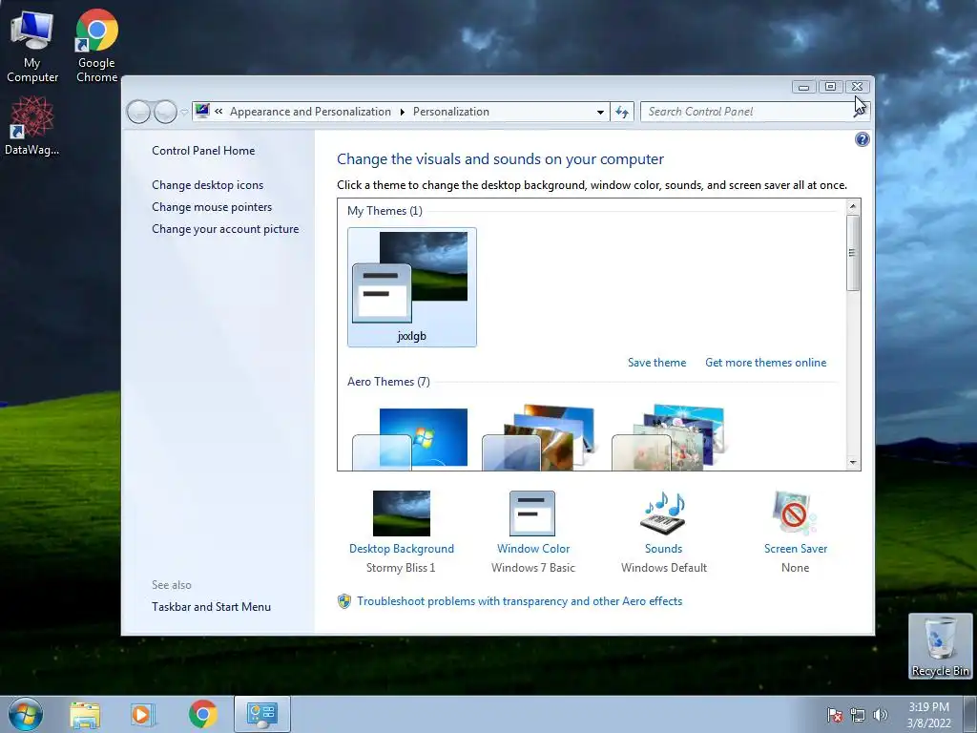977x733 pixels.
Task: Click the network tray icon
Action: pos(858,715)
